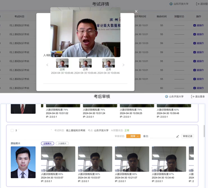Image resolution: width=208 pixels, height=188 pixels.
Task: Open the 待审 review status dropdown
Action: click(133, 136)
